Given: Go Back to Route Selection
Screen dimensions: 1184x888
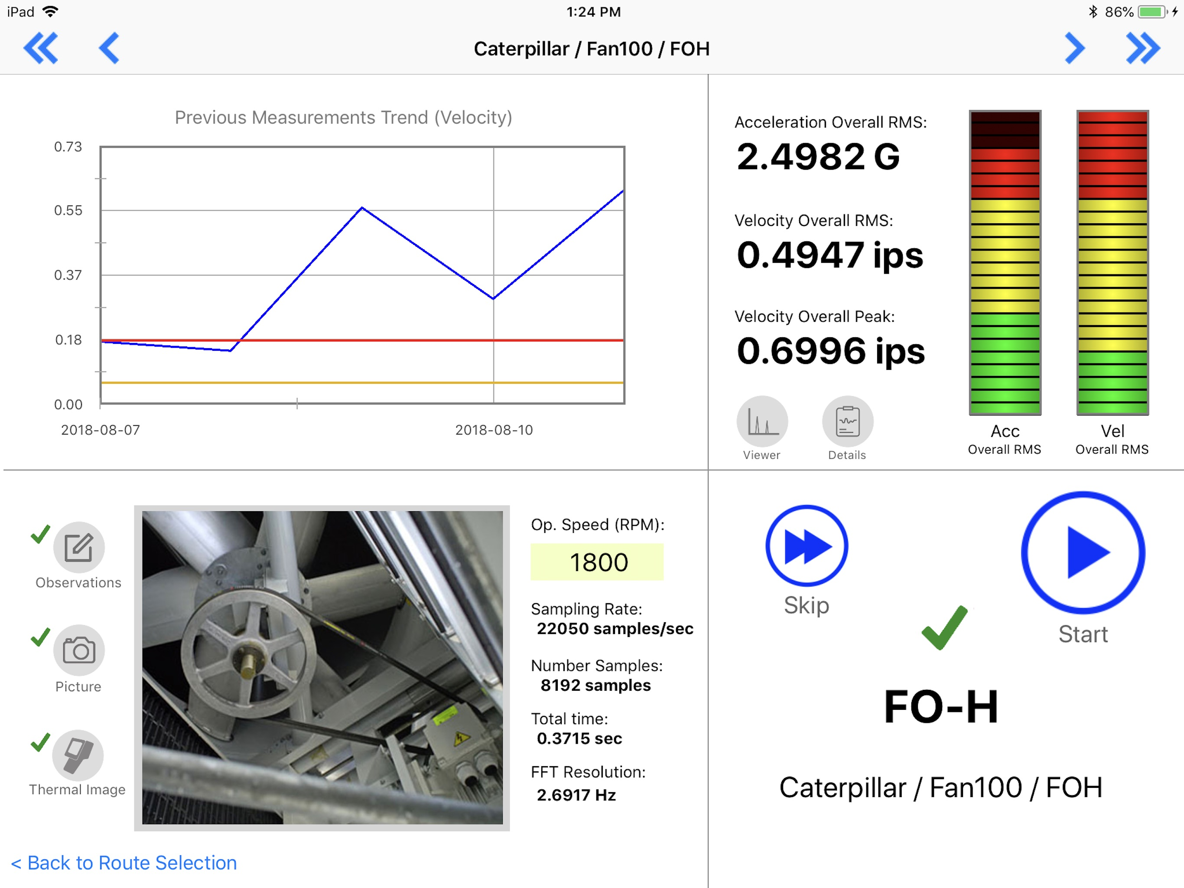Looking at the screenshot, I should [124, 863].
